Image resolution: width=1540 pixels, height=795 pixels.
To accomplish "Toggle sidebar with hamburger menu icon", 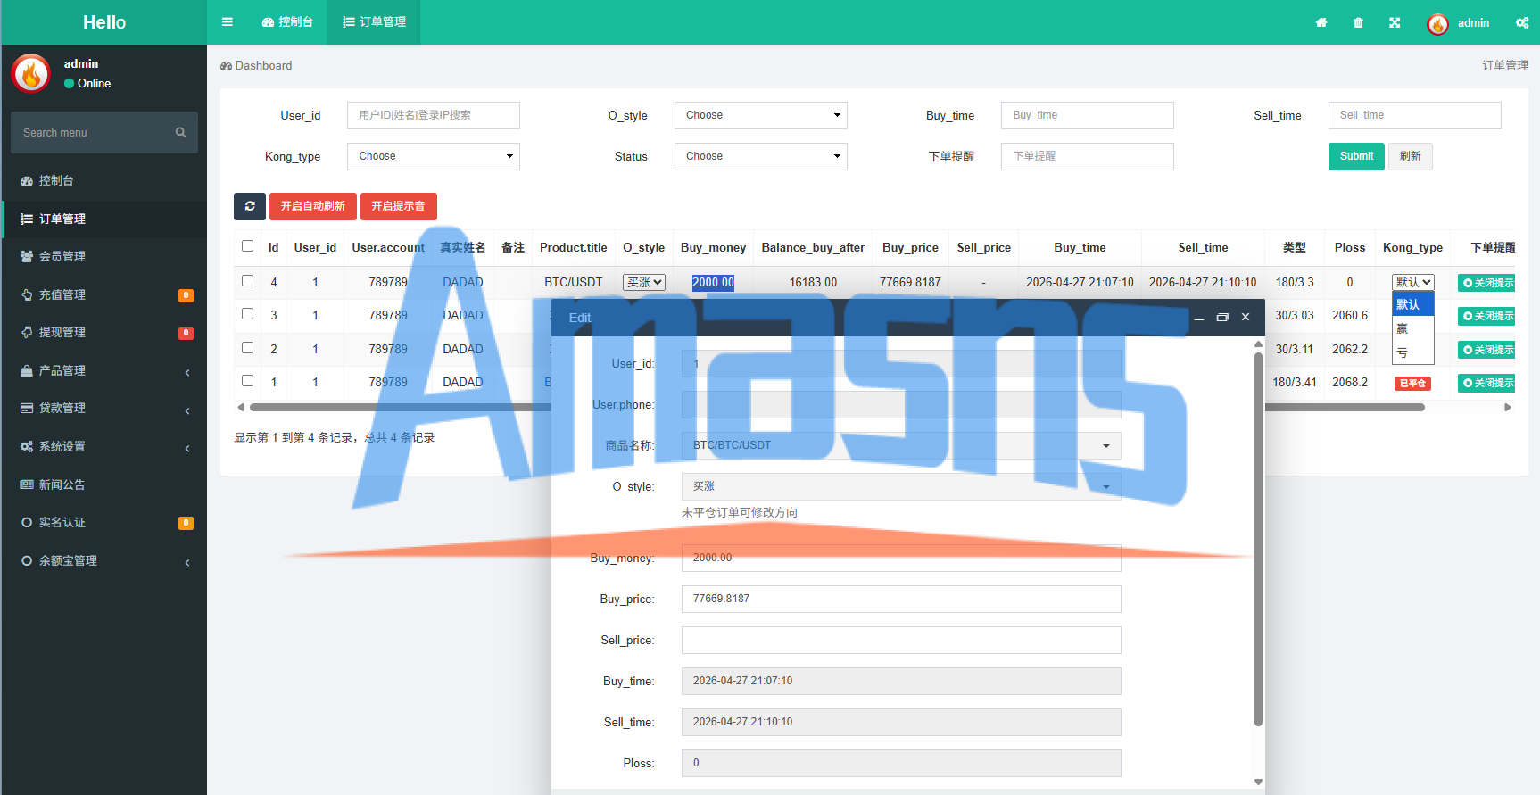I will [228, 22].
